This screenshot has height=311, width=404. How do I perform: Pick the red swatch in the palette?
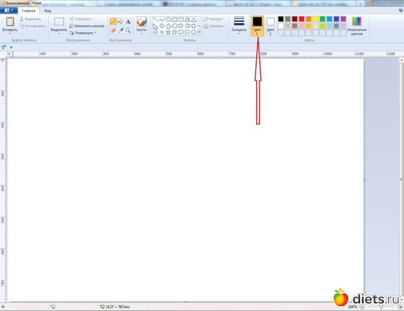coord(302,19)
